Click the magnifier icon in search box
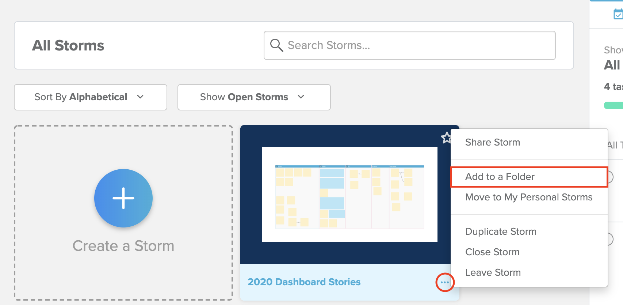623x305 pixels. (x=276, y=45)
